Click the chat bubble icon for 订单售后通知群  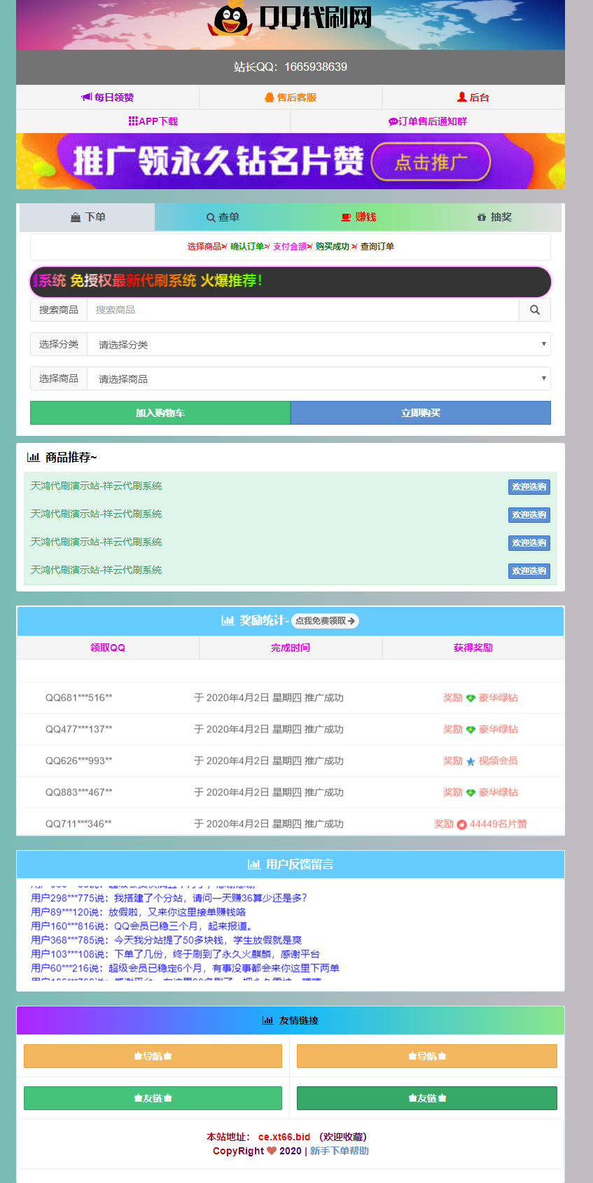[x=393, y=121]
